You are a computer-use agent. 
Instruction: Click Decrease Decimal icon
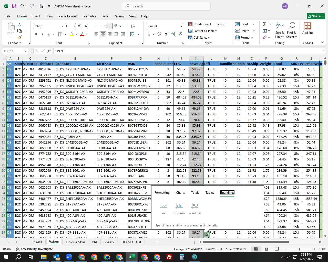pos(180,34)
